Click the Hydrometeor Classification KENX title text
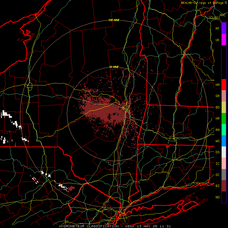This screenshot has height=228, width=228. (x=115, y=226)
